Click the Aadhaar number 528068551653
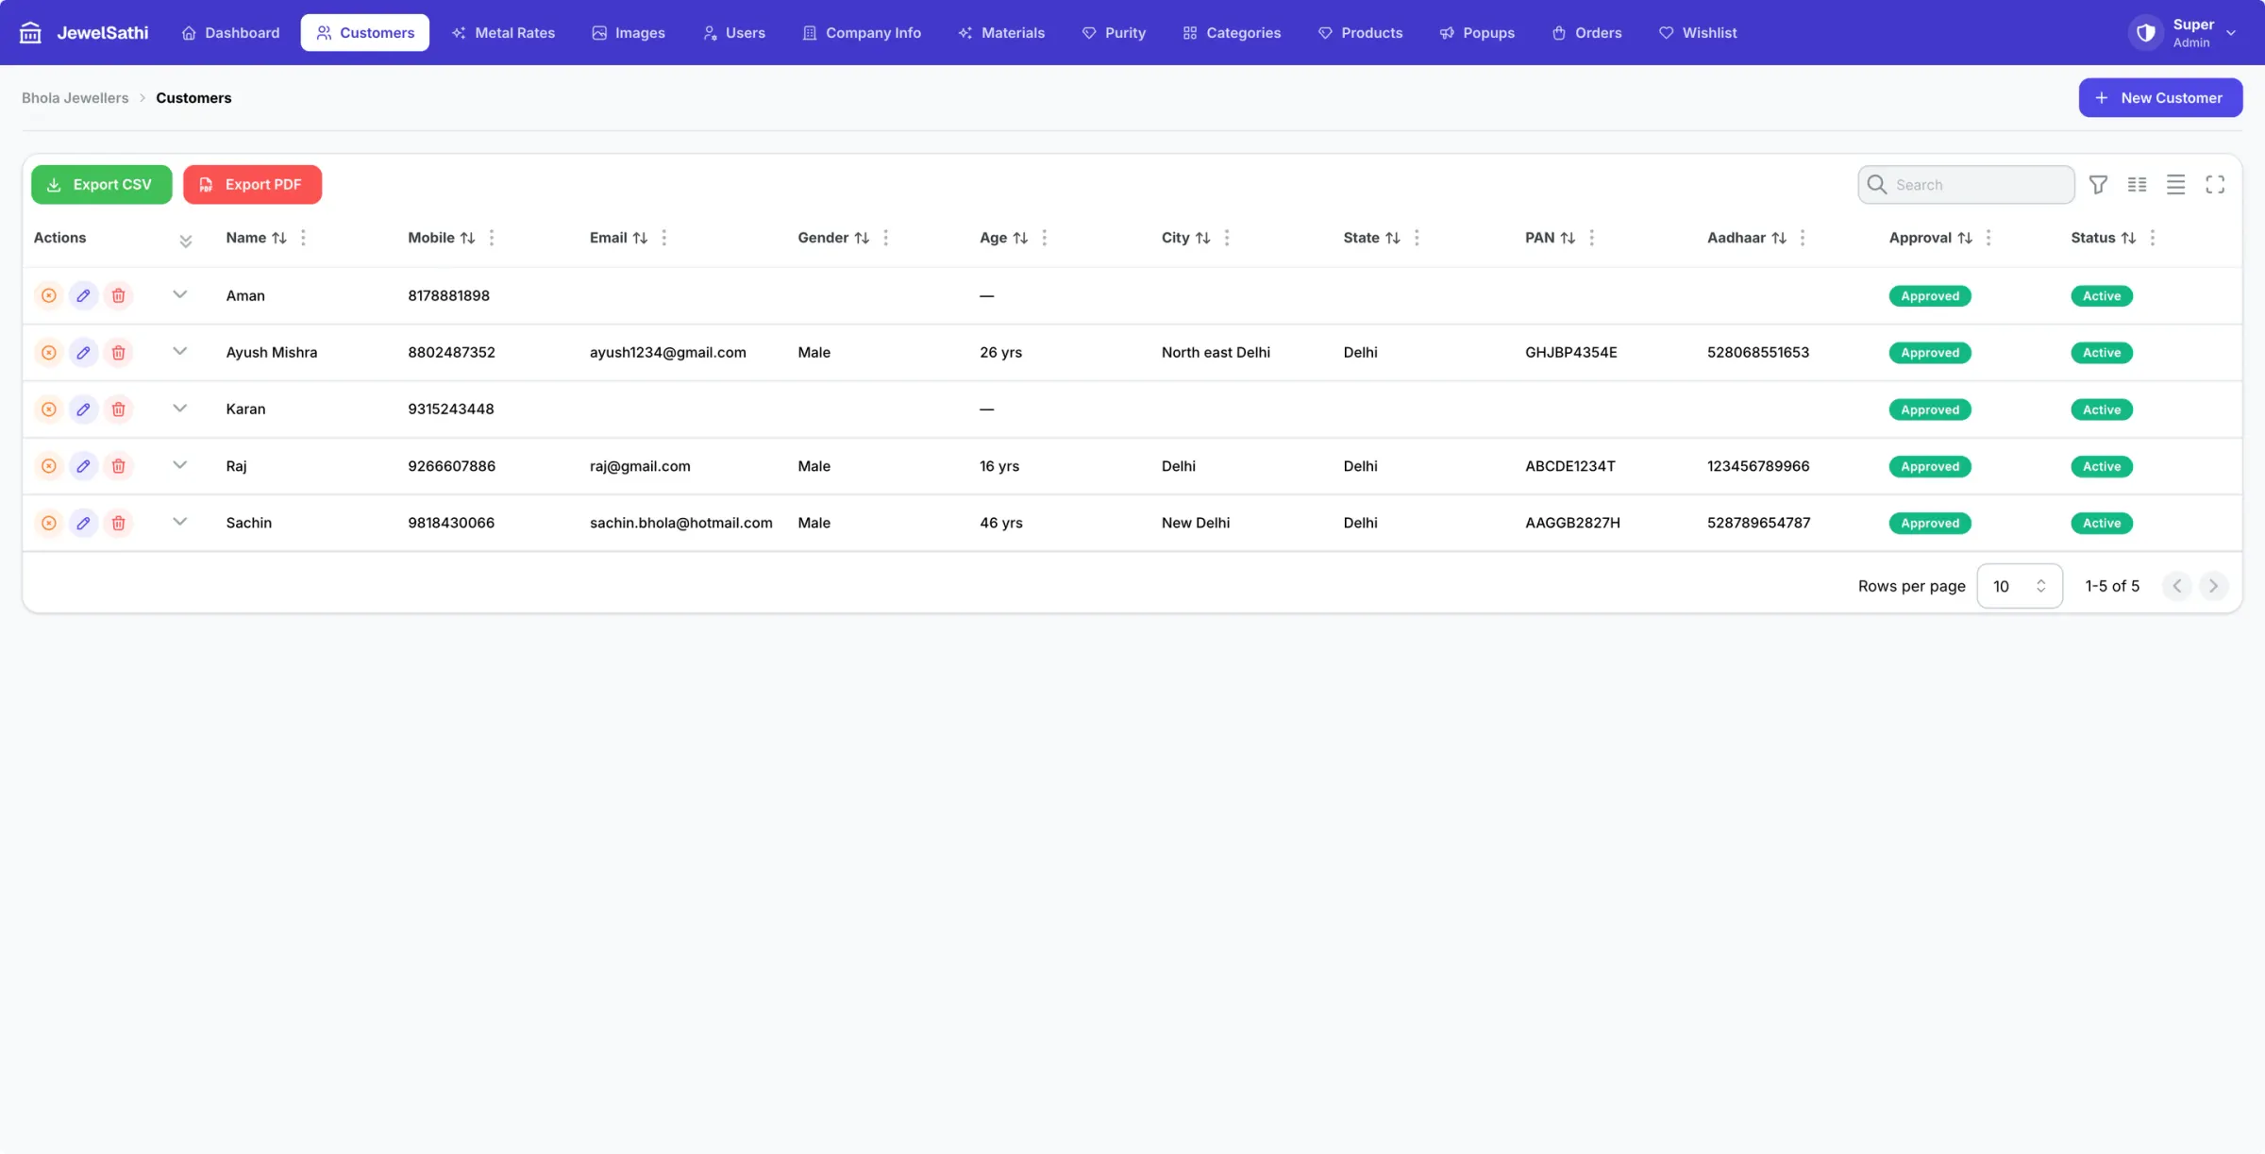Viewport: 2265px width, 1154px height. point(1758,352)
